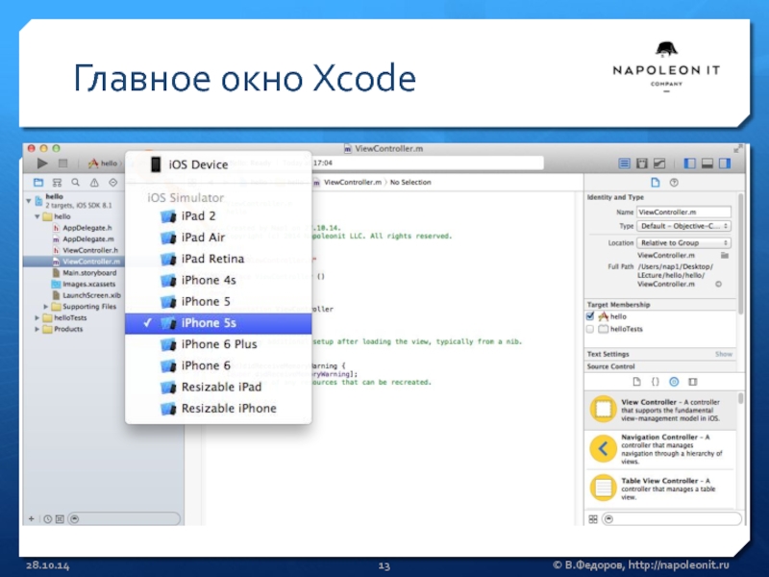The width and height of the screenshot is (769, 577).
Task: Open the Location Relative to Group dropdown
Action: (x=684, y=243)
